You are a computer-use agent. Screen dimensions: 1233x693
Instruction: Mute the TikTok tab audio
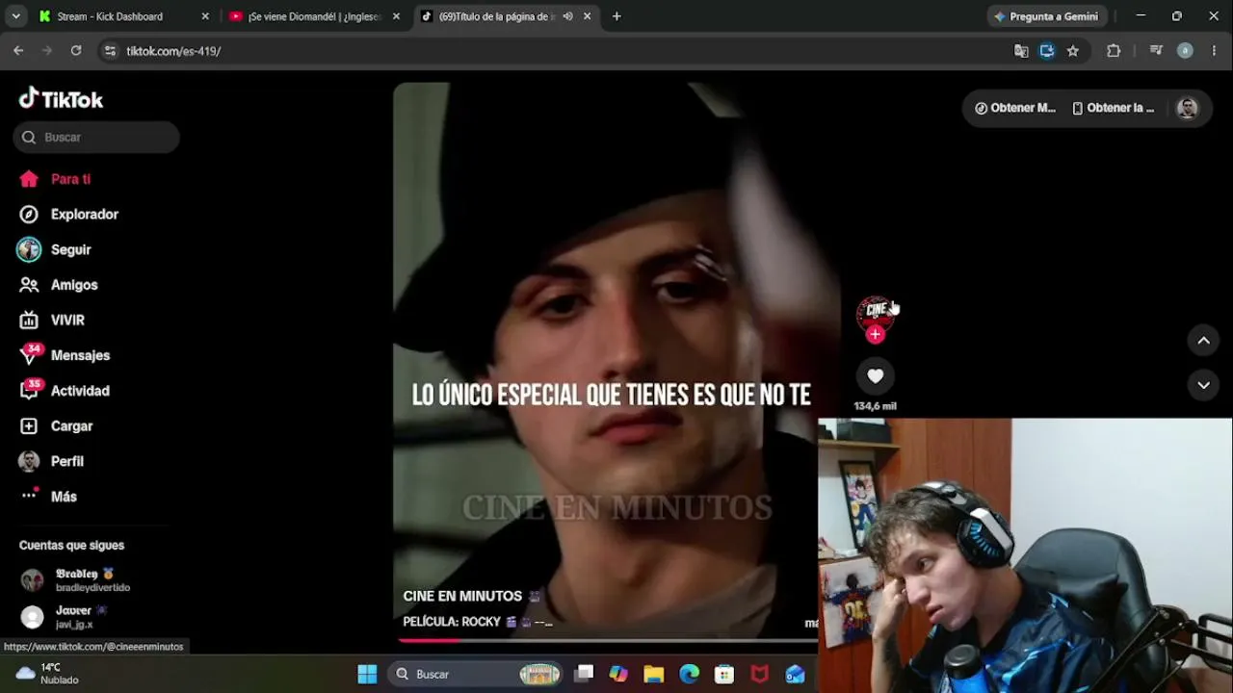click(567, 16)
